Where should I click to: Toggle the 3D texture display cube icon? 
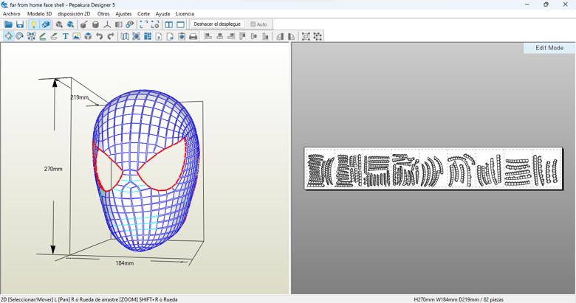45,24
